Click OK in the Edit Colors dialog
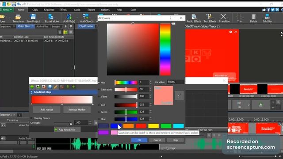 pos(139,140)
